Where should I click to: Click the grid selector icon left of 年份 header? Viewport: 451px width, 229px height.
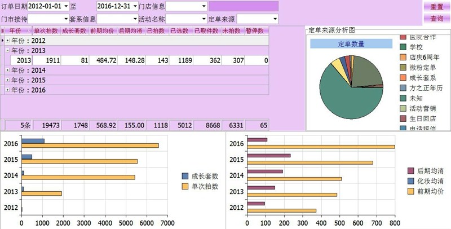[x=3, y=31]
